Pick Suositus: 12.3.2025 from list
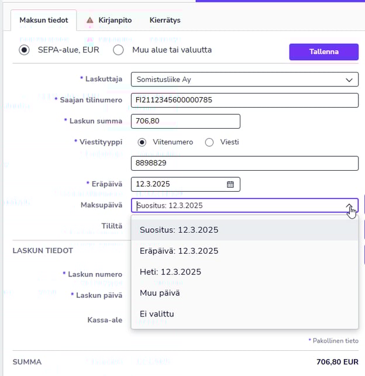This screenshot has height=376, width=365. (179, 230)
